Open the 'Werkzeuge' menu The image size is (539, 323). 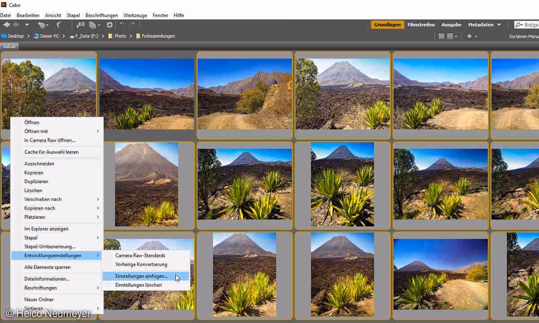tap(135, 15)
